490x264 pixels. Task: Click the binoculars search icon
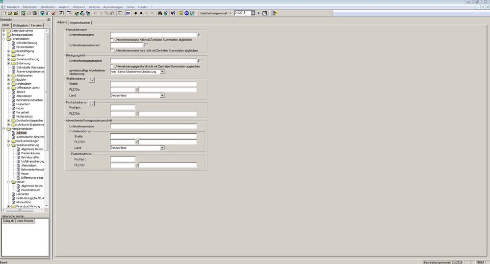(159, 13)
